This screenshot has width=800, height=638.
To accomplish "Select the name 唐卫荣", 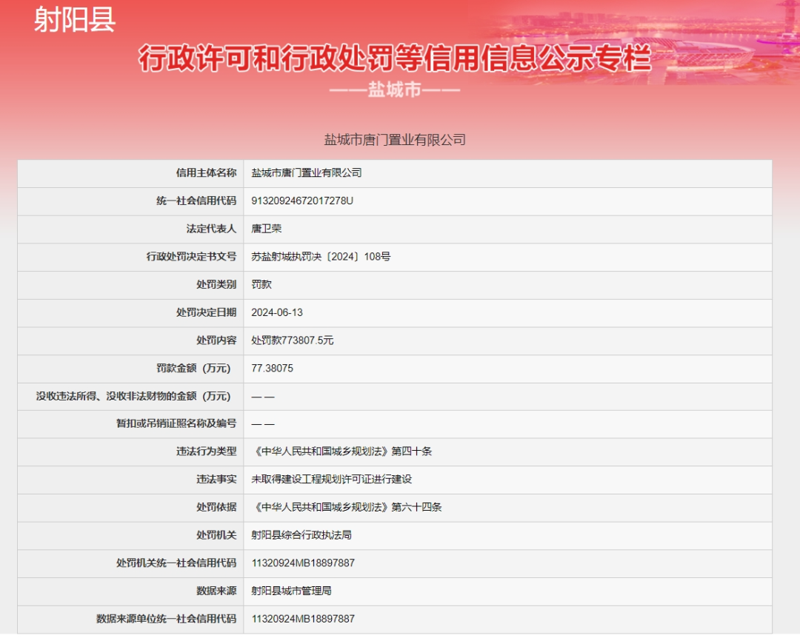I will 267,229.
